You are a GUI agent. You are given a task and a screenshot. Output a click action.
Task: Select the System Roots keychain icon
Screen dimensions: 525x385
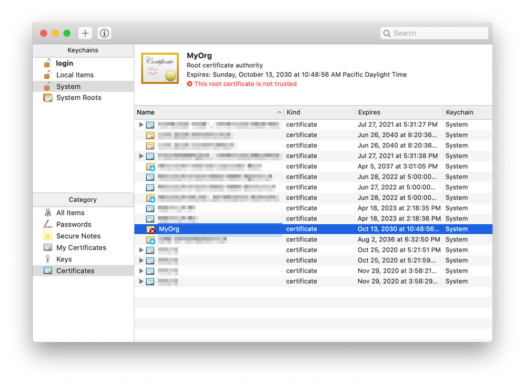click(x=47, y=97)
